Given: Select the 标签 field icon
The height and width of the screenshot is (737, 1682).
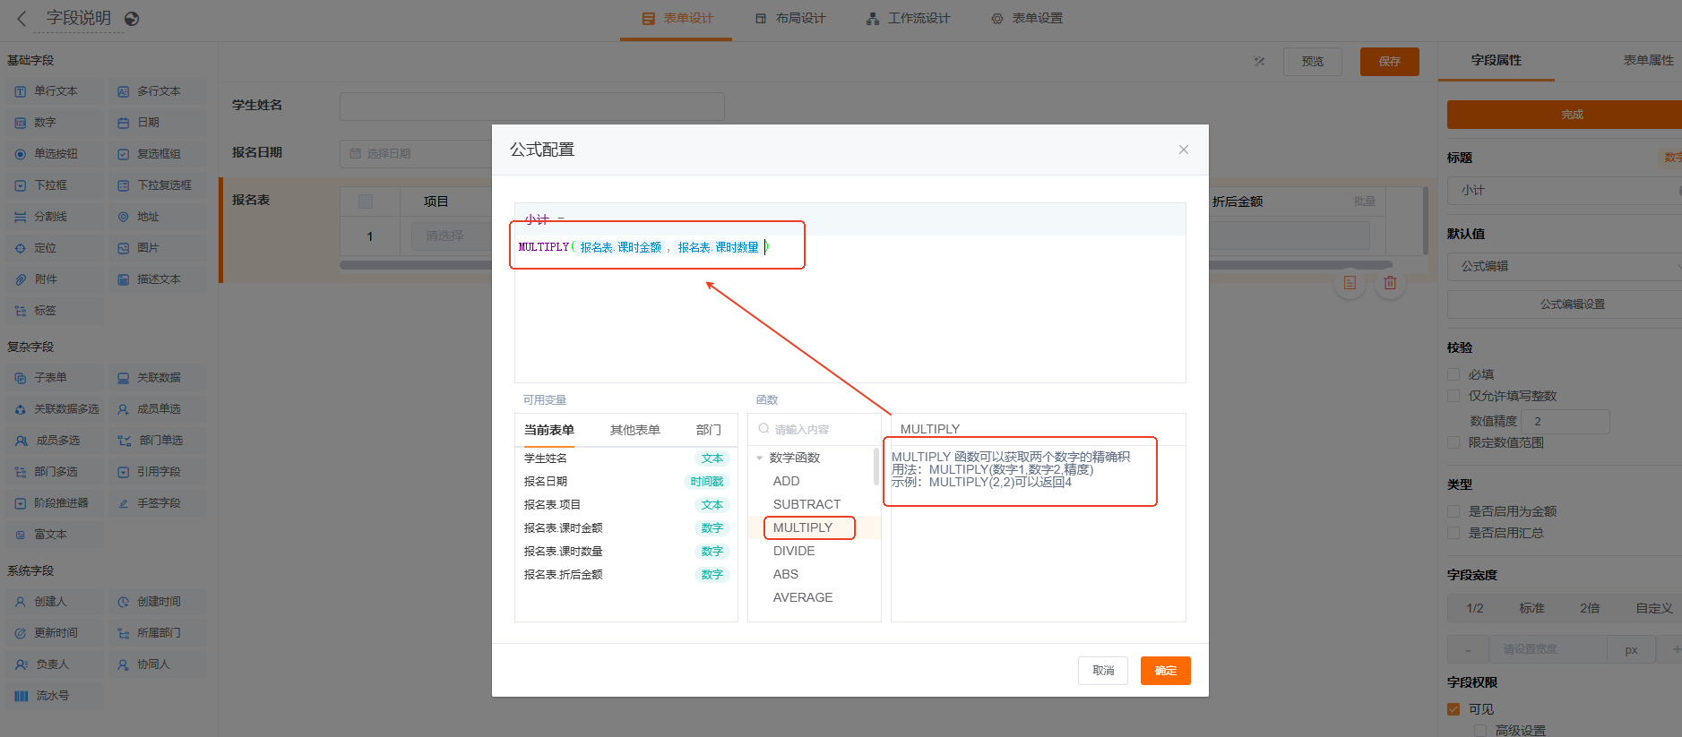Looking at the screenshot, I should click(x=21, y=311).
